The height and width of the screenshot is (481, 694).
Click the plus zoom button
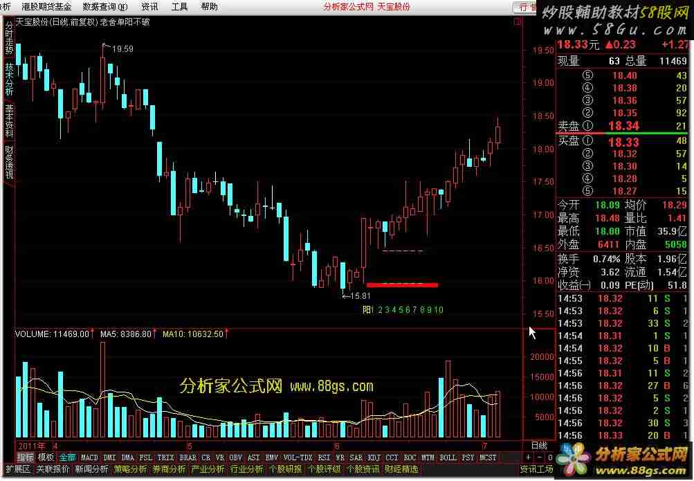point(529,457)
